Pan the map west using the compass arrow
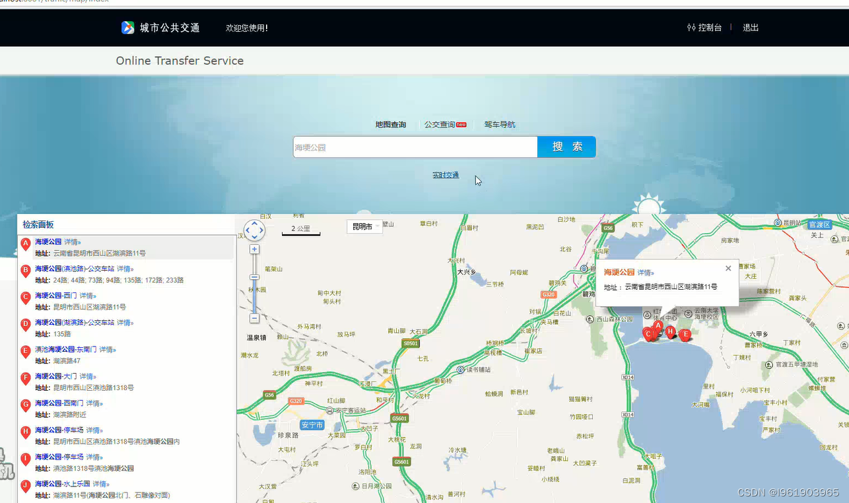849x503 pixels. (x=248, y=230)
